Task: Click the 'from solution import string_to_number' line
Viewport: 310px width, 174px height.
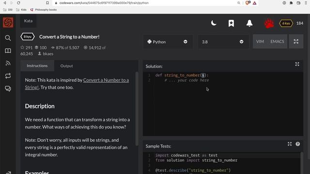Action: (x=196, y=160)
